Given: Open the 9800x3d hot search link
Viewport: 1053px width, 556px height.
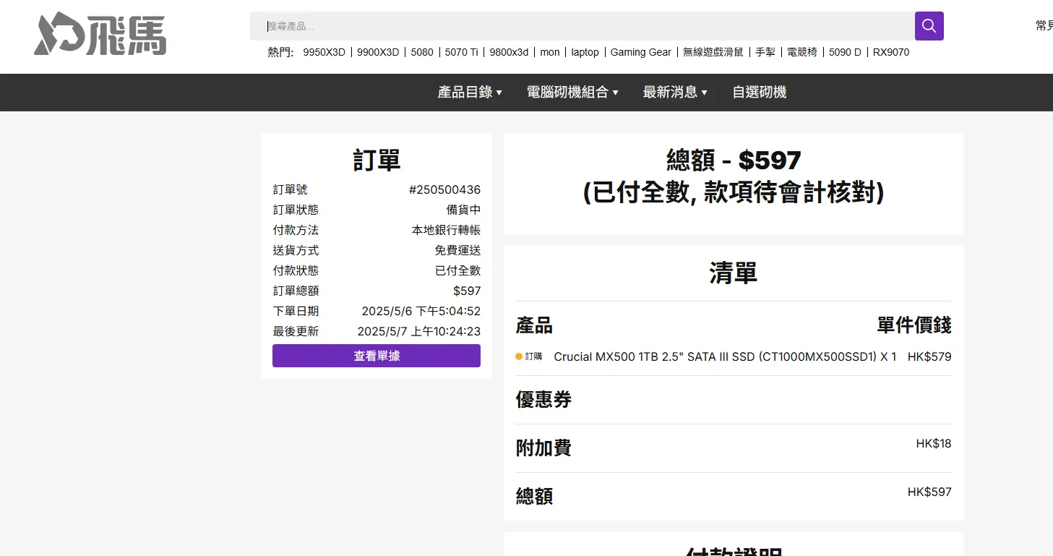Looking at the screenshot, I should [509, 52].
